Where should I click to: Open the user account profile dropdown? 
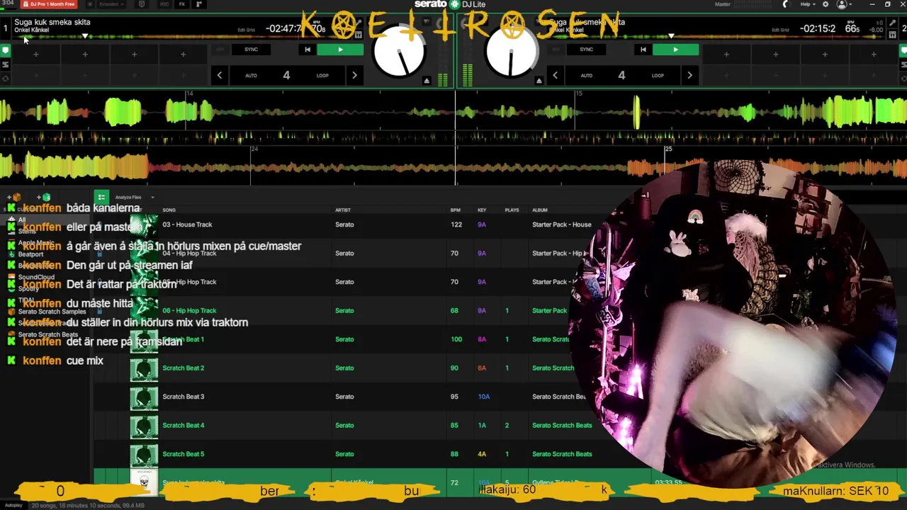click(x=845, y=4)
